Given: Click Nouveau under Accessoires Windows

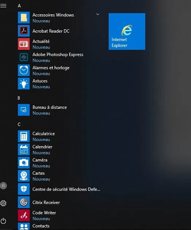Looking at the screenshot, I should 41,21.
